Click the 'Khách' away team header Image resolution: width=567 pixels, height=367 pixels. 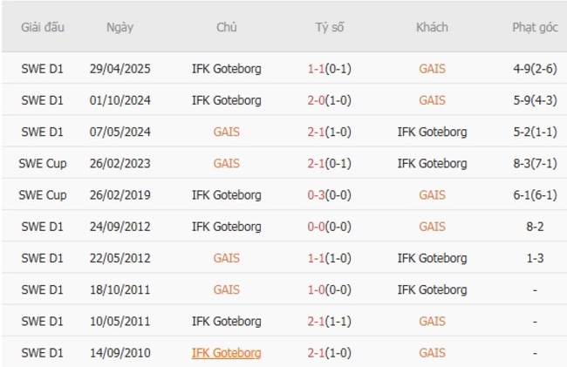pos(432,27)
